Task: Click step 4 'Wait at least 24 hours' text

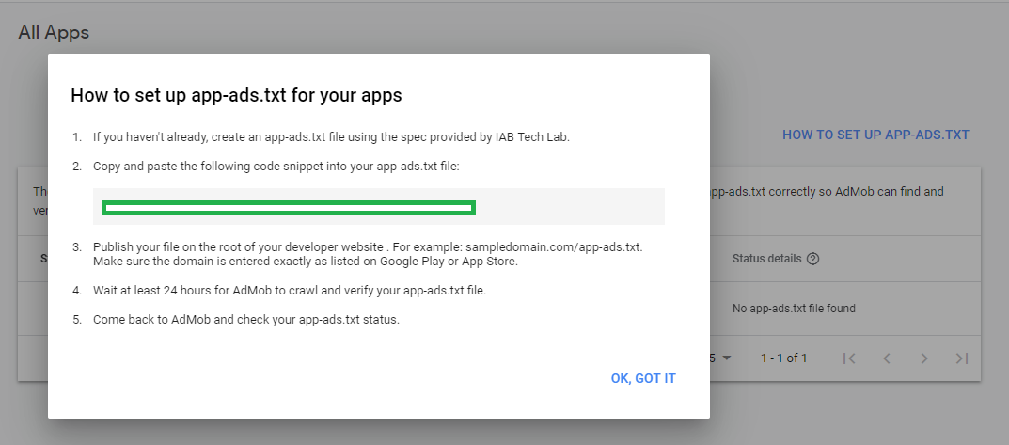Action: 290,291
